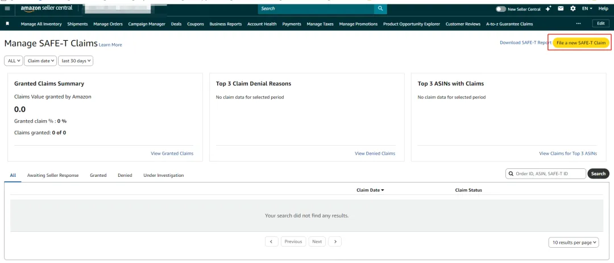Open Account Health menu item
This screenshot has width=614, height=263.
tap(262, 24)
